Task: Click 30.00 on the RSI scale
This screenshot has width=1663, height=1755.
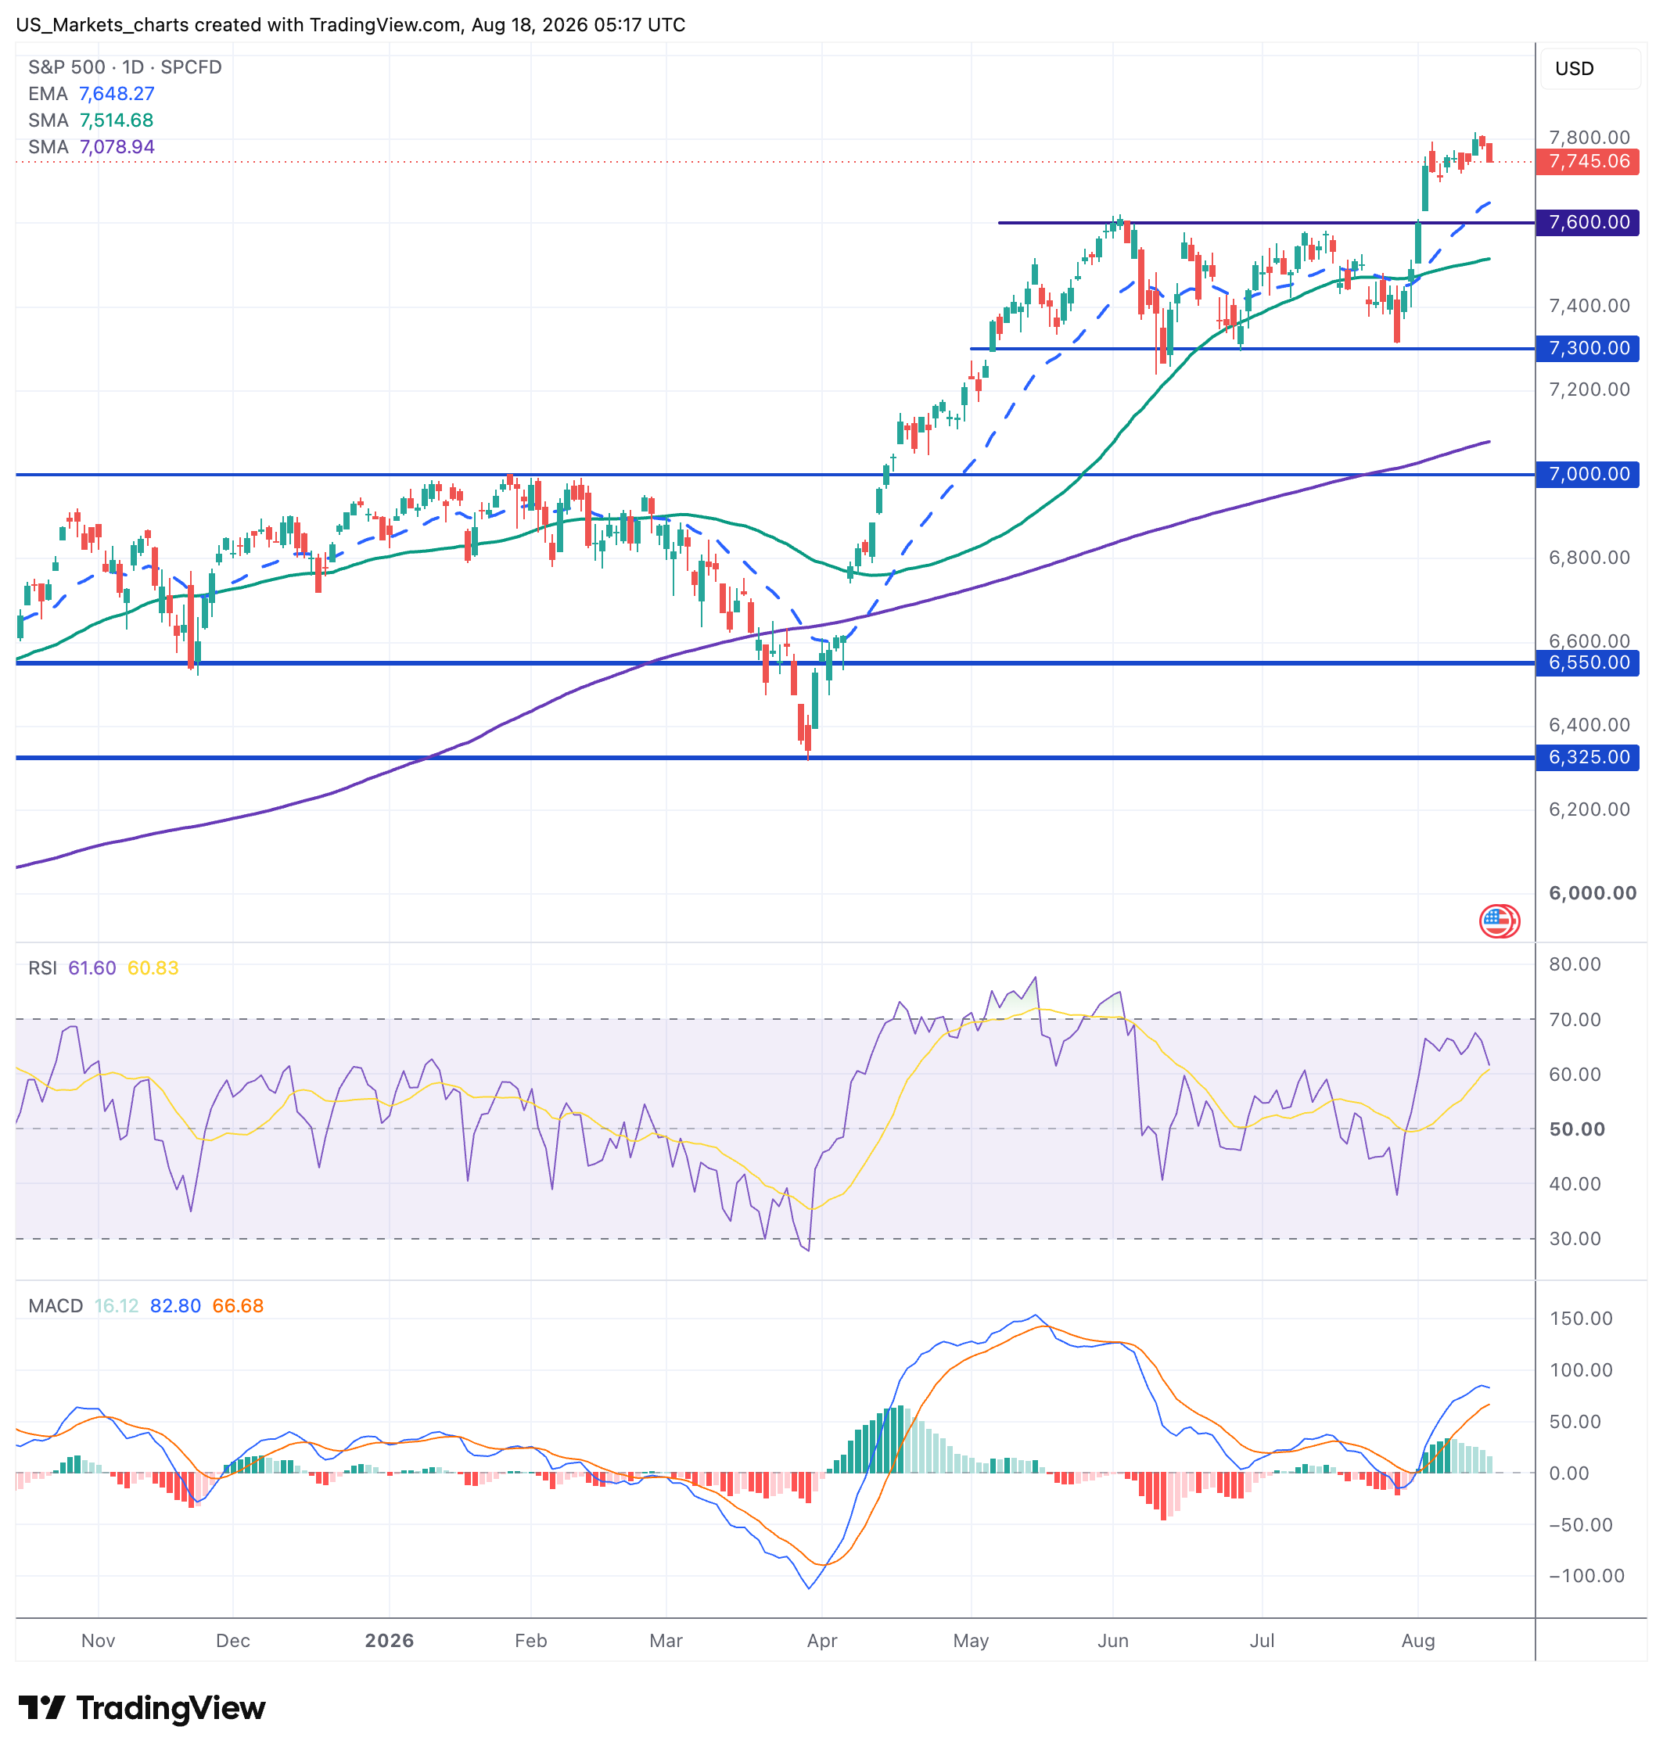Action: tap(1575, 1239)
